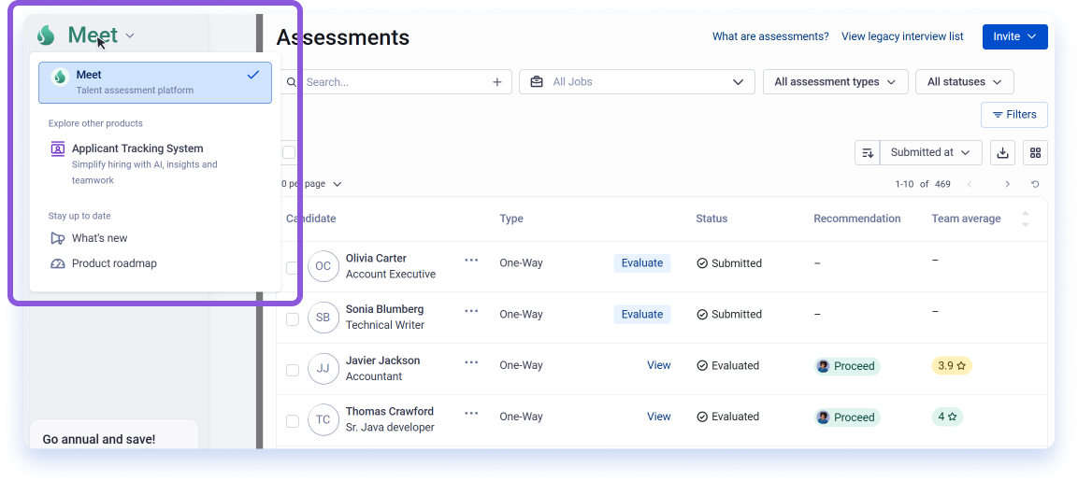Click the SB avatar for Sonia Blumberg
The image size is (1078, 481).
(323, 318)
